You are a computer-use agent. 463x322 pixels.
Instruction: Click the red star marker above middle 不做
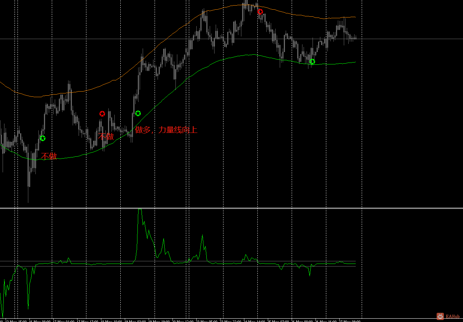click(x=102, y=114)
